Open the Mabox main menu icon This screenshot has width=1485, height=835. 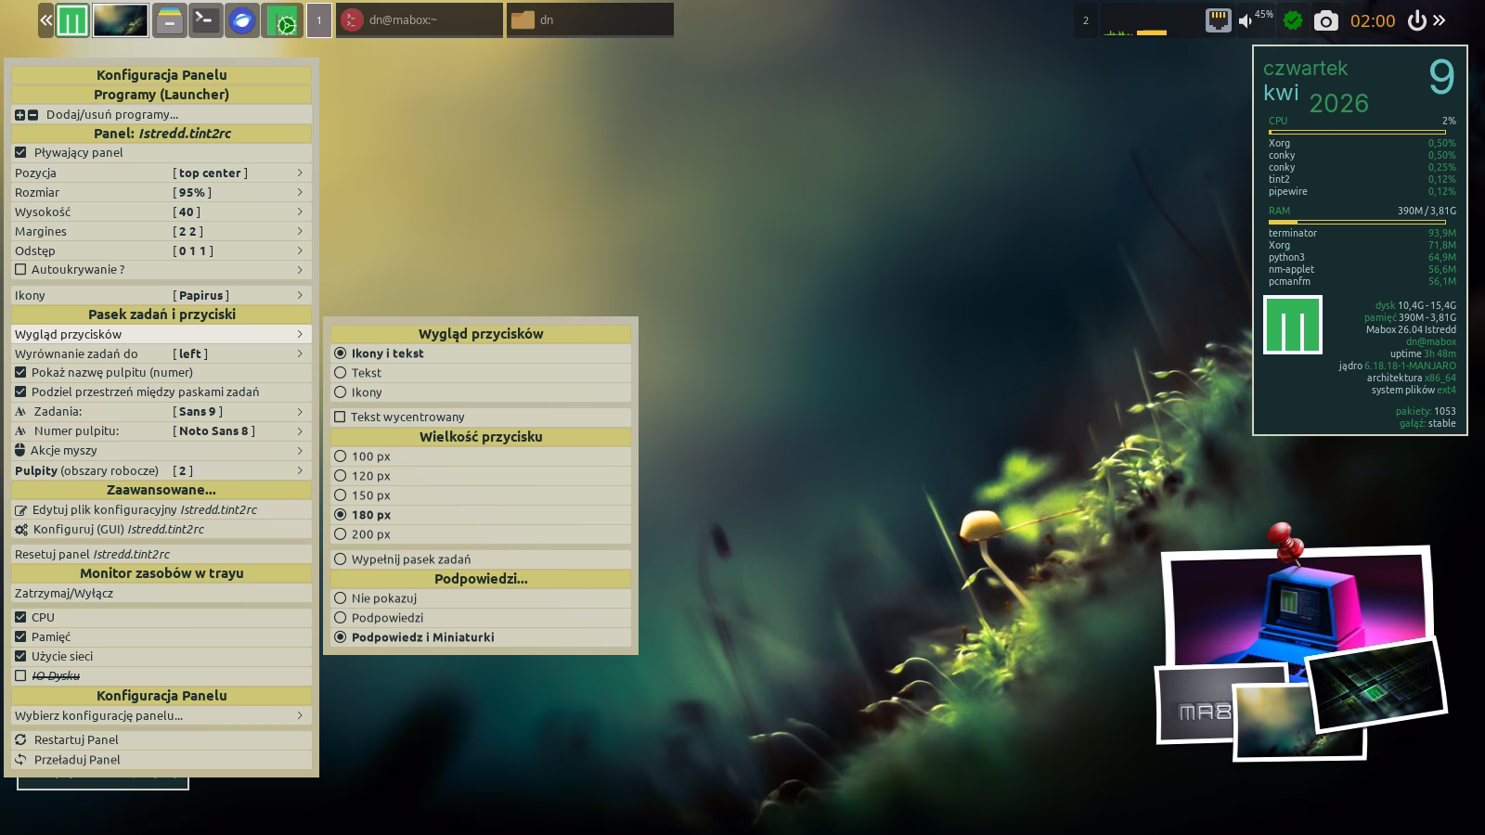72,20
